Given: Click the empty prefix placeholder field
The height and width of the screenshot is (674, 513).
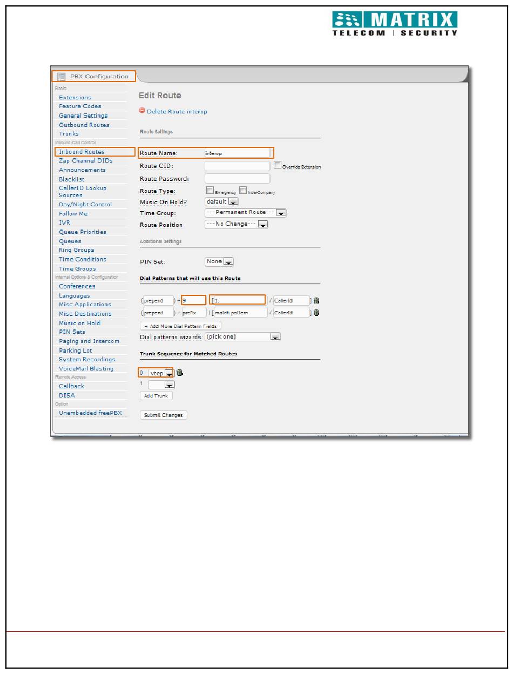Looking at the screenshot, I should point(194,312).
